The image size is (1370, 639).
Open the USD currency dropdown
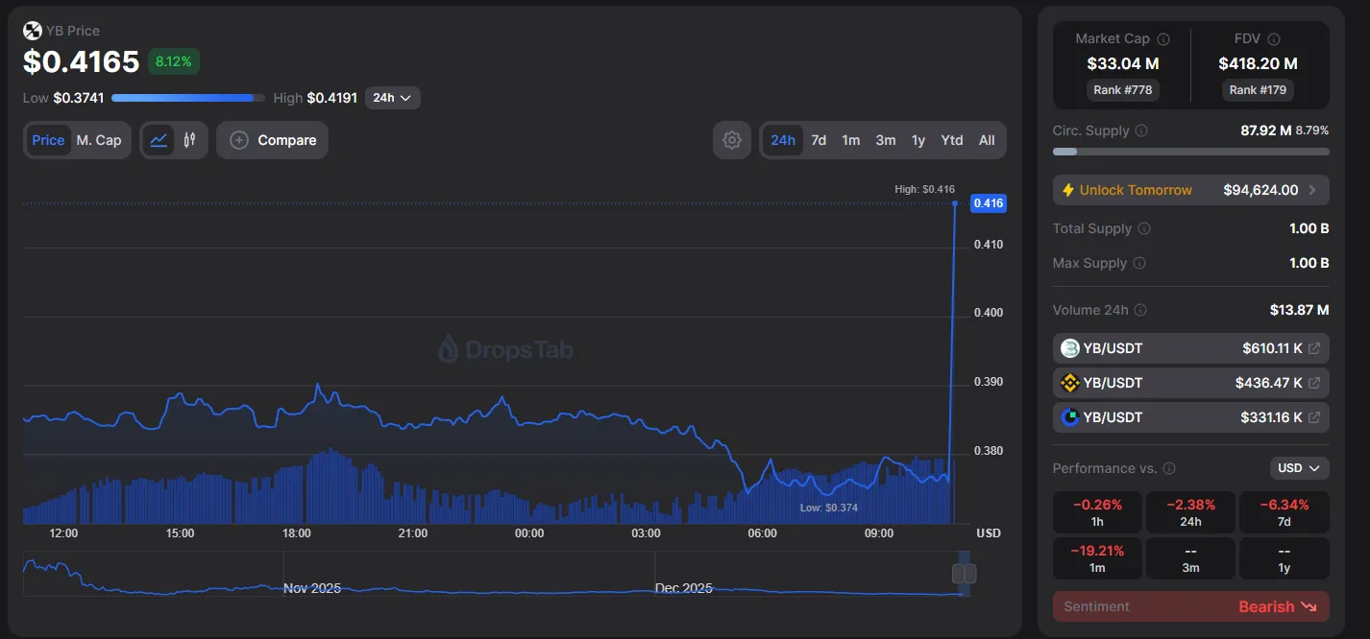pyautogui.click(x=1299, y=467)
